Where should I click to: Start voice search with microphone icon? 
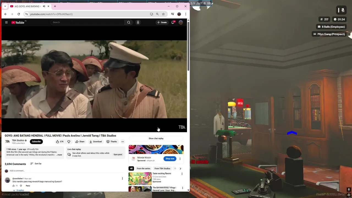138,22
